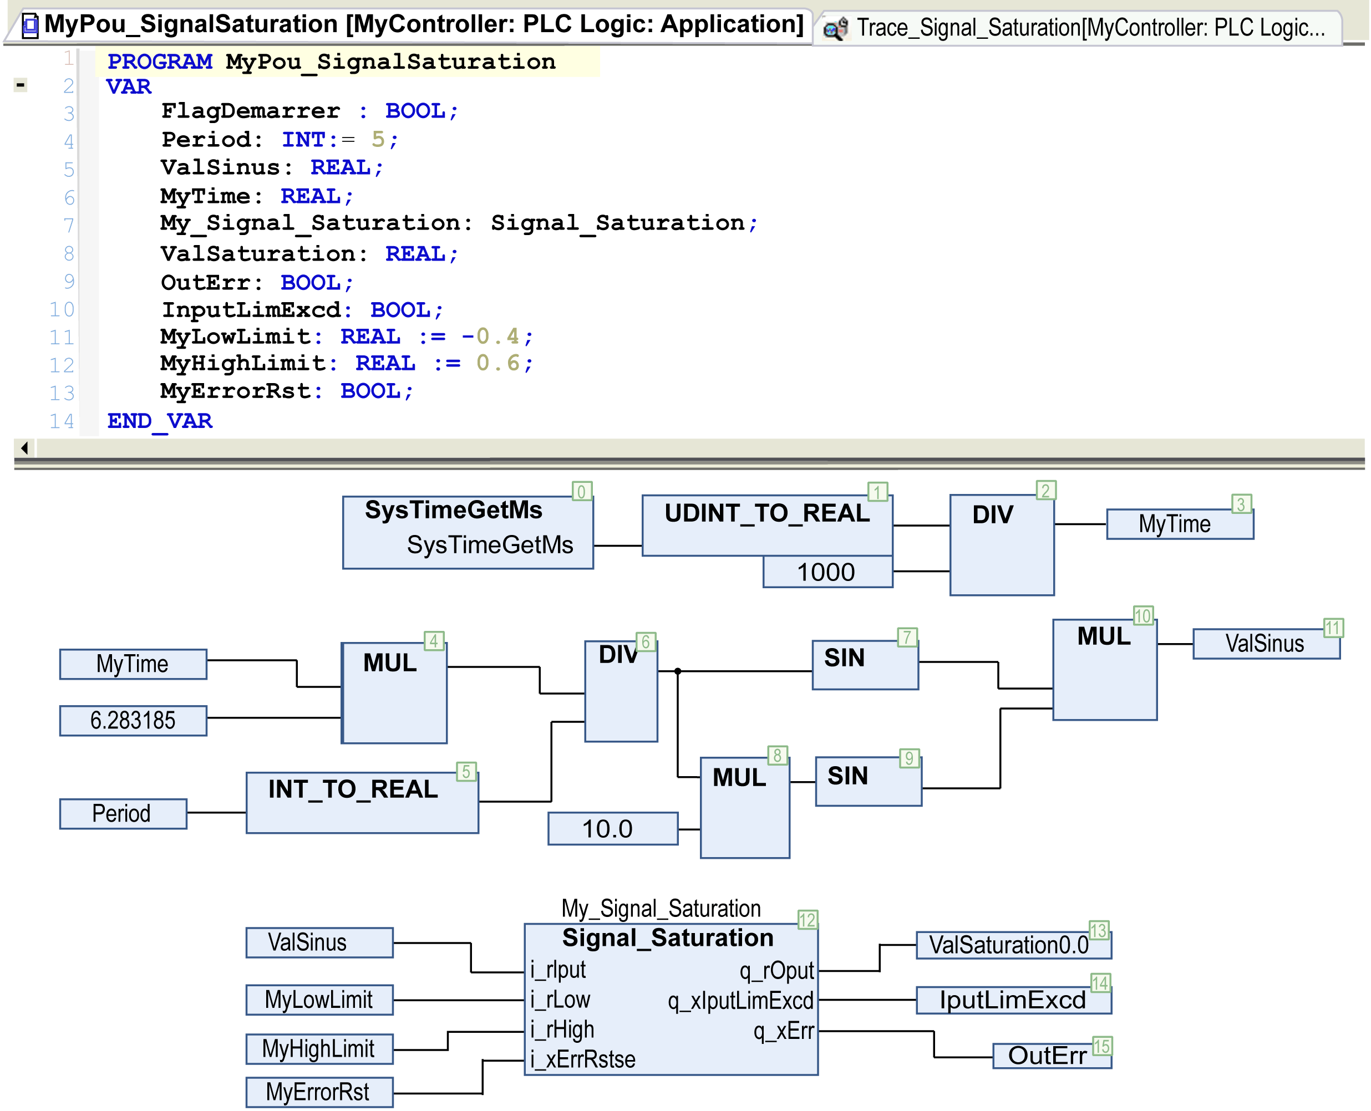Click the Period input variable box
The width and height of the screenshot is (1371, 1111).
click(x=123, y=813)
